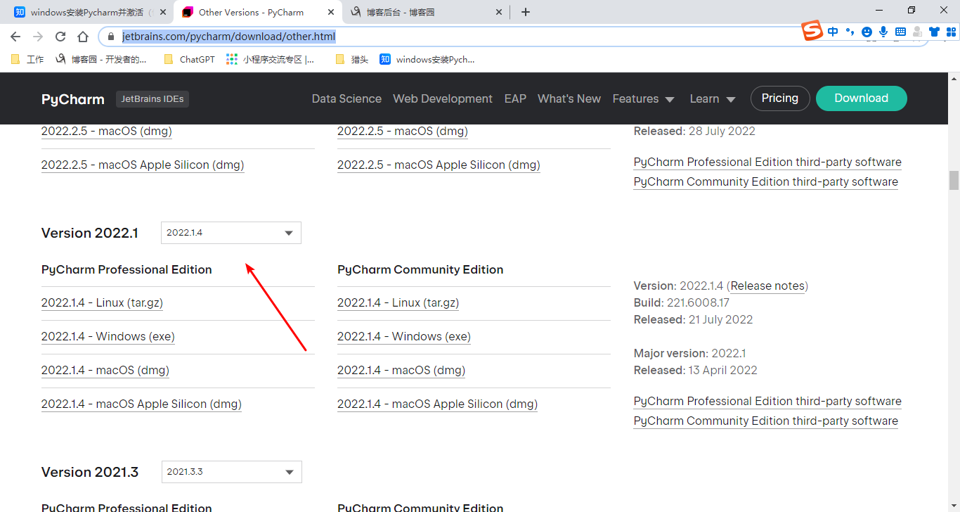Viewport: 960px width, 512px height.
Task: Download Community 2022.1.4 - macOS (dmg)
Action: [x=401, y=370]
